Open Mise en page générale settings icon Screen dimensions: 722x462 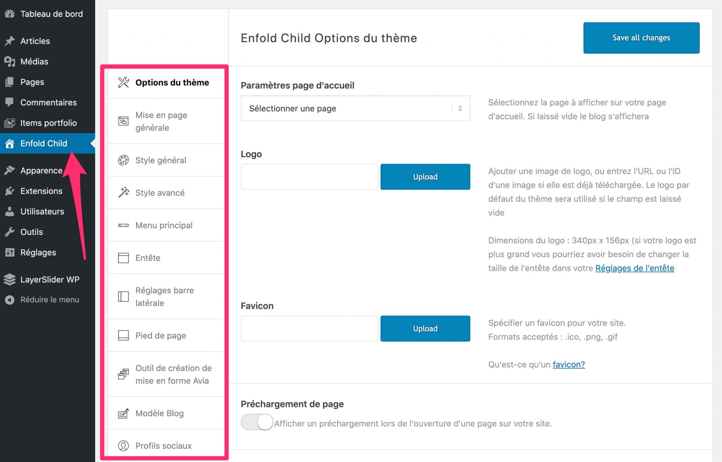122,121
